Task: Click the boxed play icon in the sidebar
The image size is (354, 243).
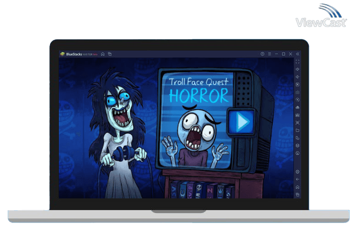Action: click(x=298, y=85)
